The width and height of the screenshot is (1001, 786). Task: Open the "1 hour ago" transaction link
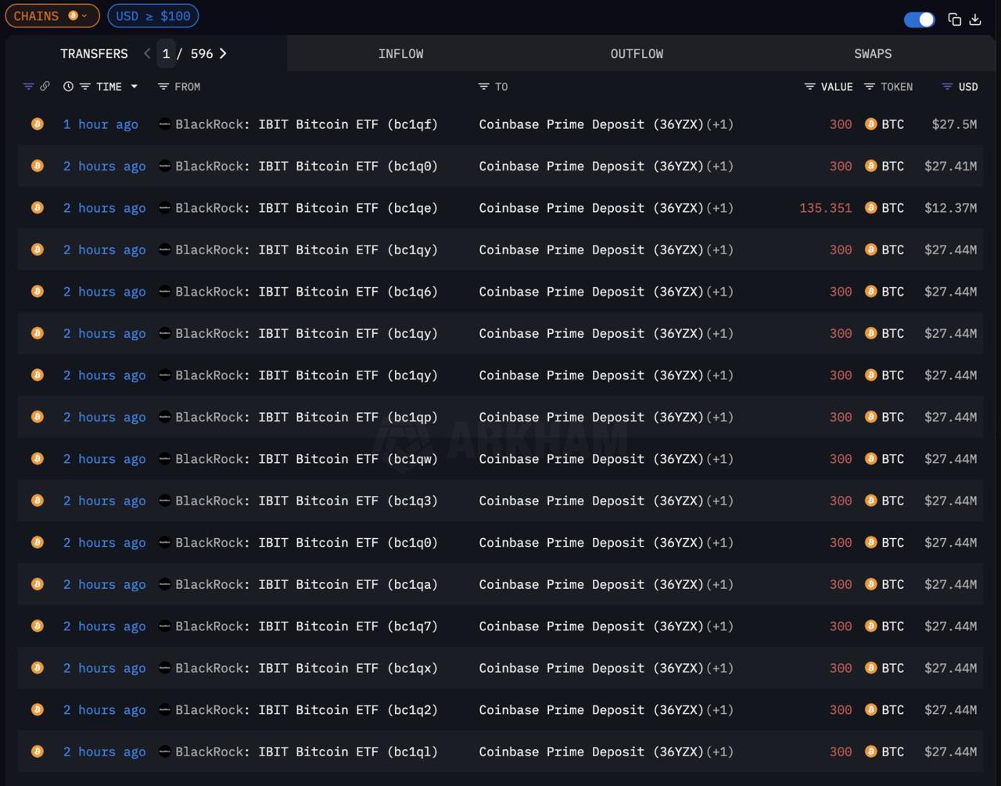click(x=100, y=124)
